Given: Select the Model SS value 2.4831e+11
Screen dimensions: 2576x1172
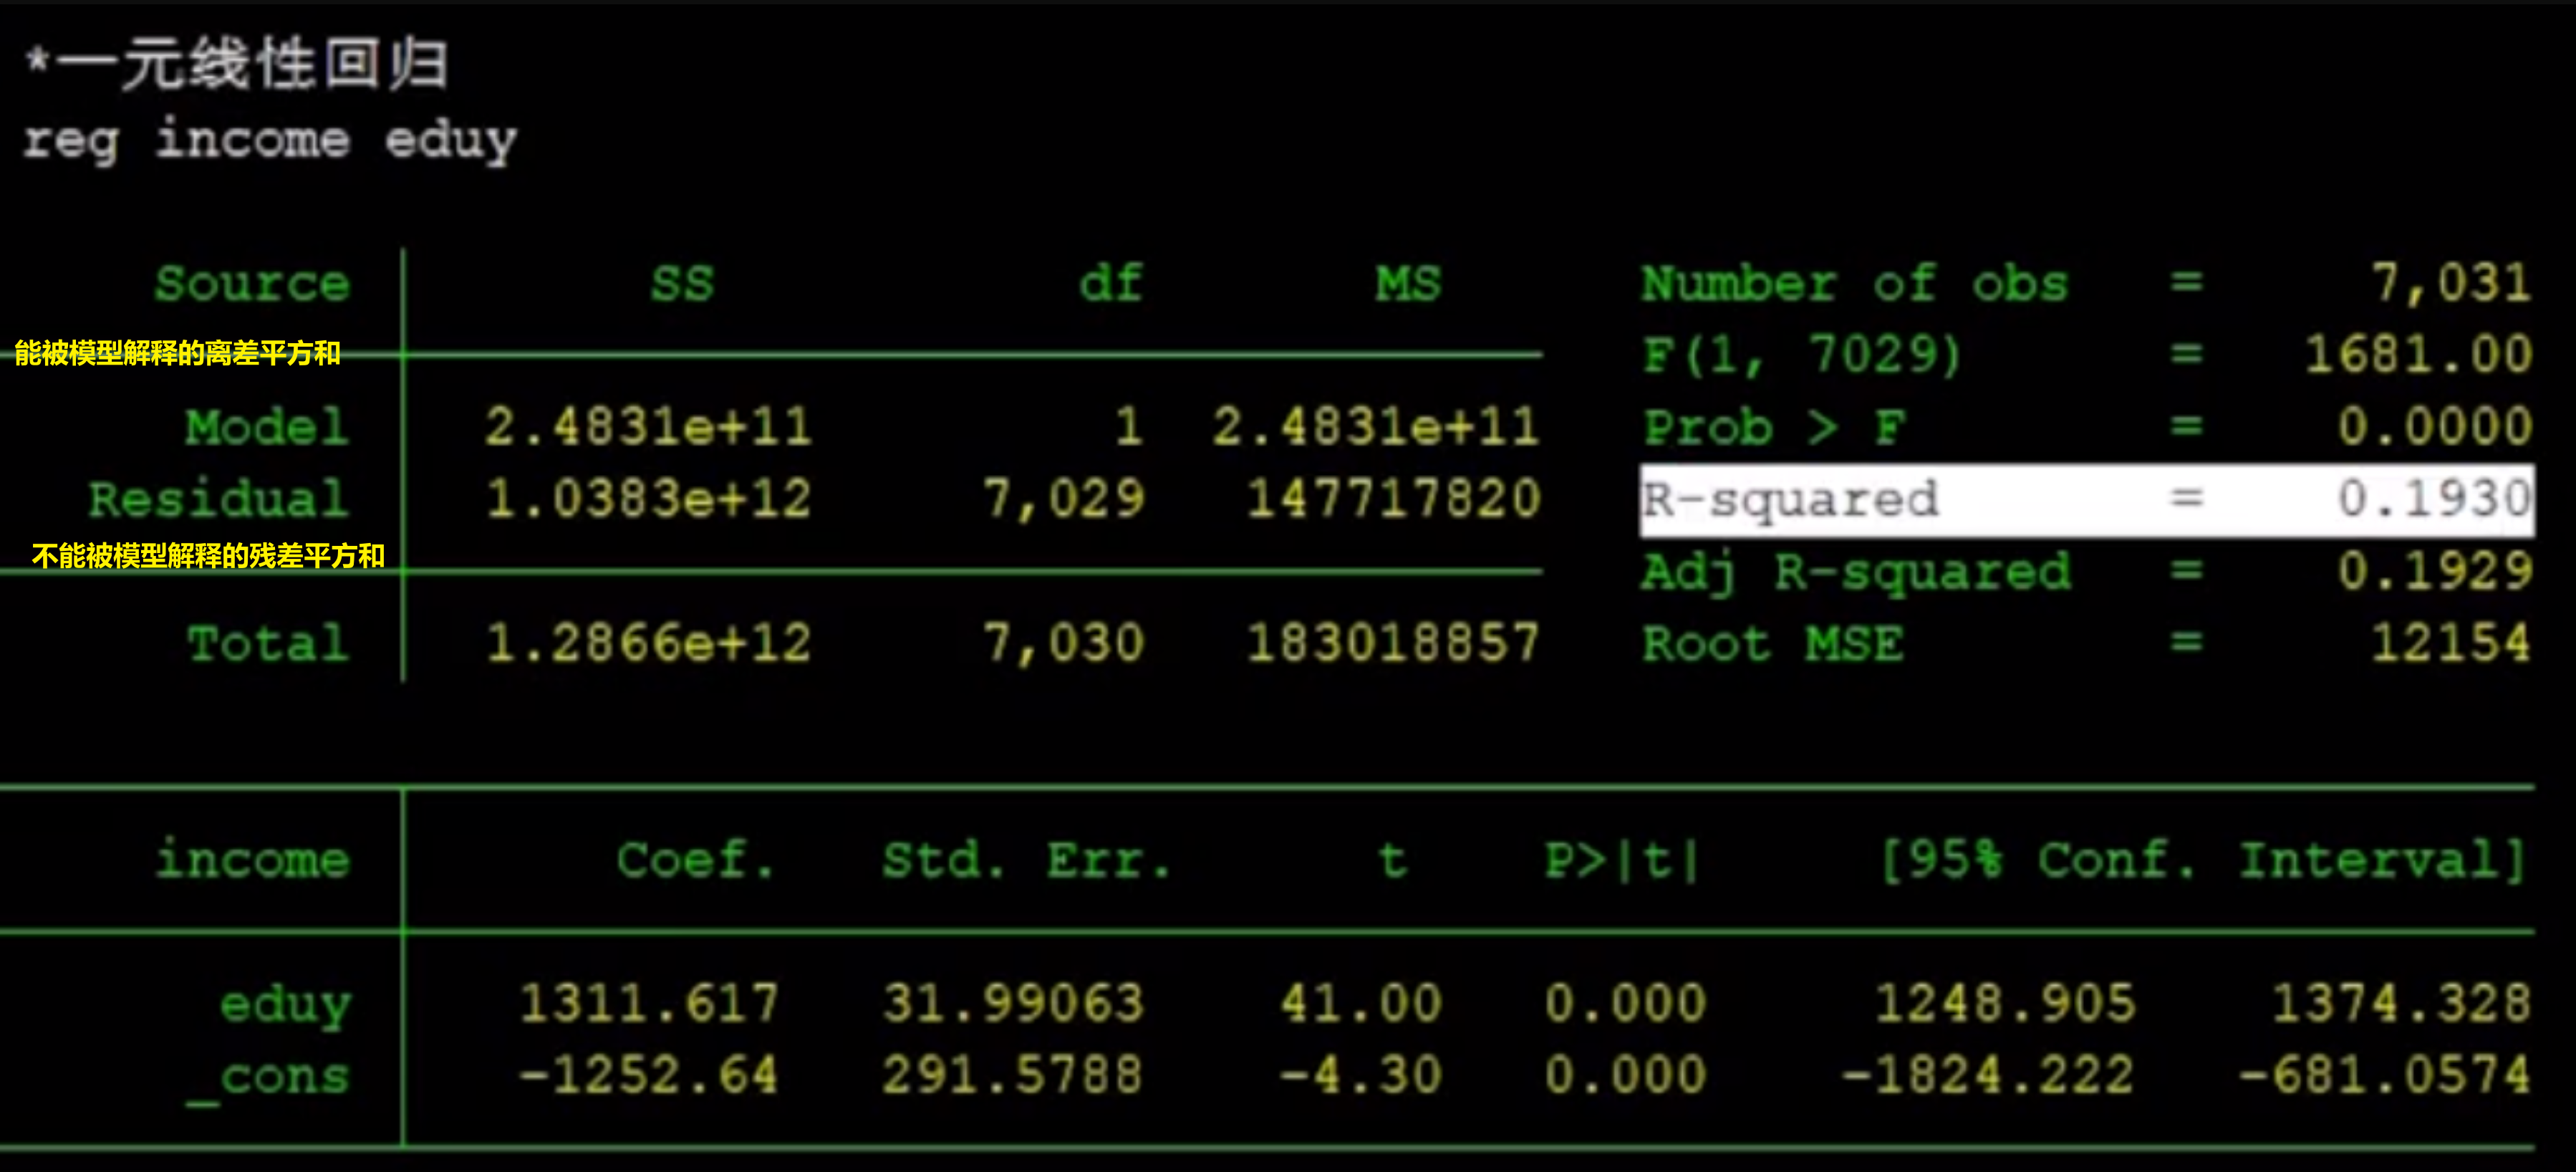Looking at the screenshot, I should click(648, 427).
